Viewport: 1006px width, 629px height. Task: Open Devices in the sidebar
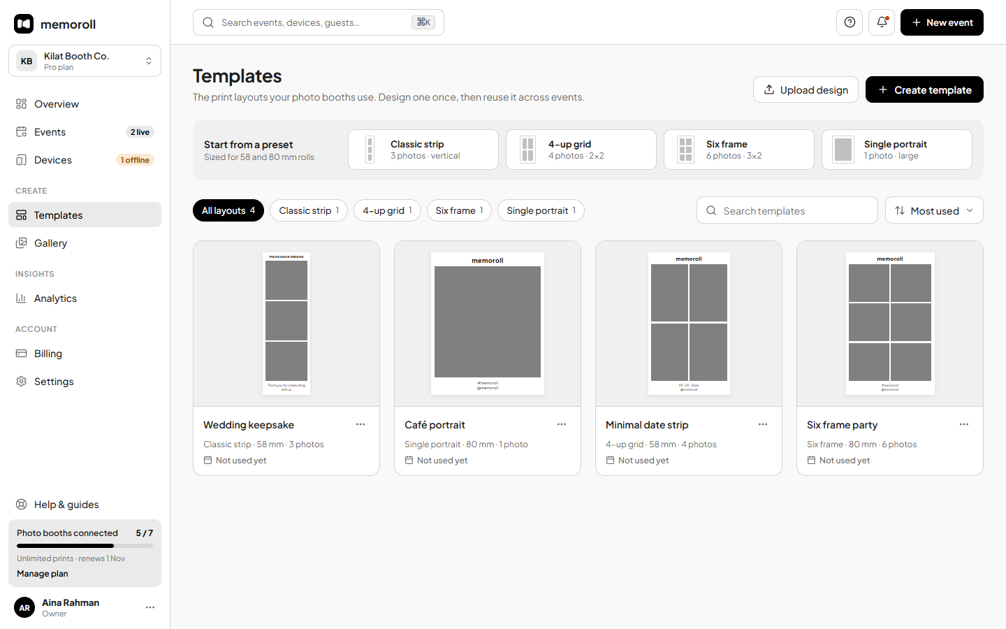(x=85, y=160)
